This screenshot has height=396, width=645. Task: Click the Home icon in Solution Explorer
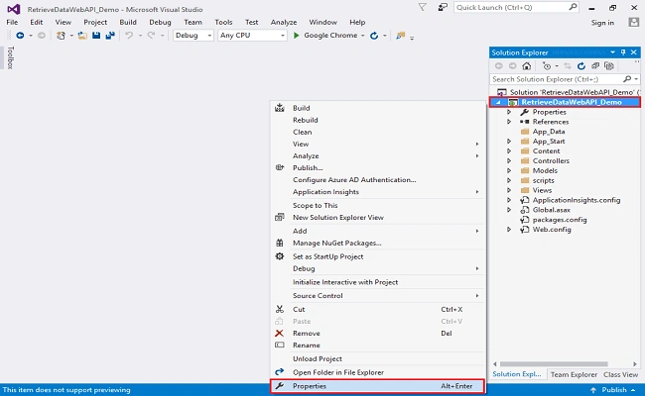click(x=527, y=66)
